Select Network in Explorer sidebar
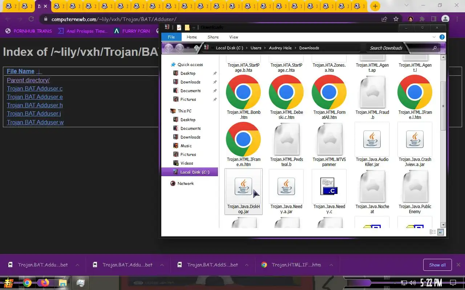The width and height of the screenshot is (465, 290). (186, 183)
